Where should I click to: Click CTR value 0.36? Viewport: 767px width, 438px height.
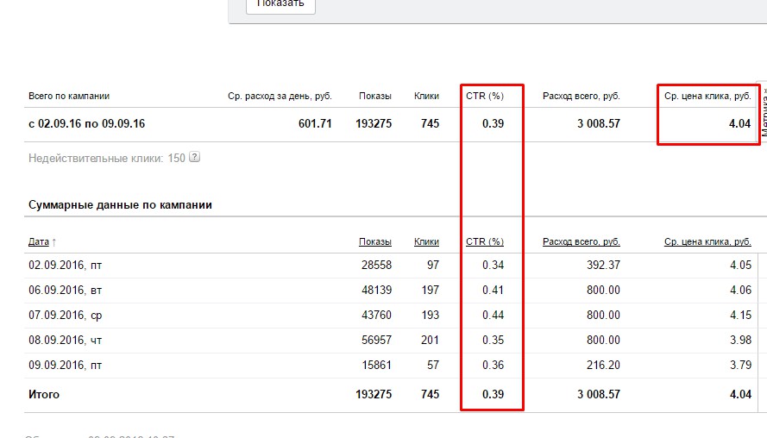tap(494, 366)
